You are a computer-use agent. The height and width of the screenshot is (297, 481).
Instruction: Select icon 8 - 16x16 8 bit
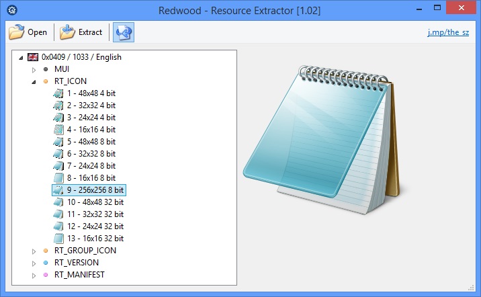[x=91, y=178]
